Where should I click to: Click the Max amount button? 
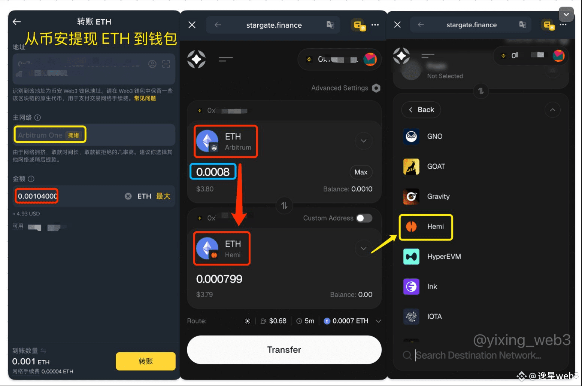point(361,172)
